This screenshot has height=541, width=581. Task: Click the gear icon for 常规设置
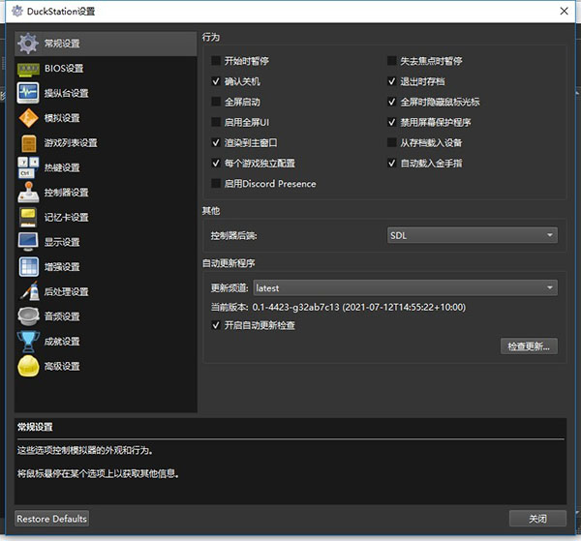coord(29,44)
